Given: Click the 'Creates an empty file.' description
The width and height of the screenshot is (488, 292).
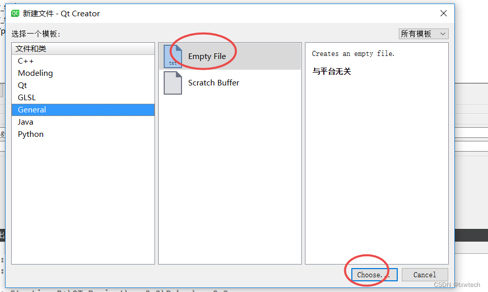Looking at the screenshot, I should pyautogui.click(x=353, y=54).
